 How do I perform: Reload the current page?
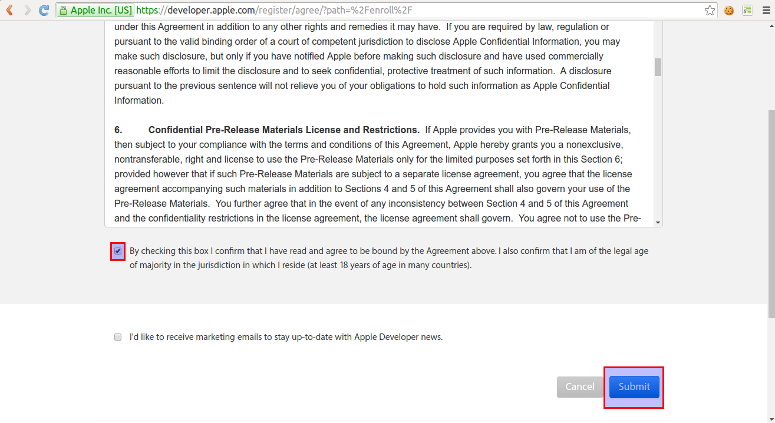coord(44,10)
